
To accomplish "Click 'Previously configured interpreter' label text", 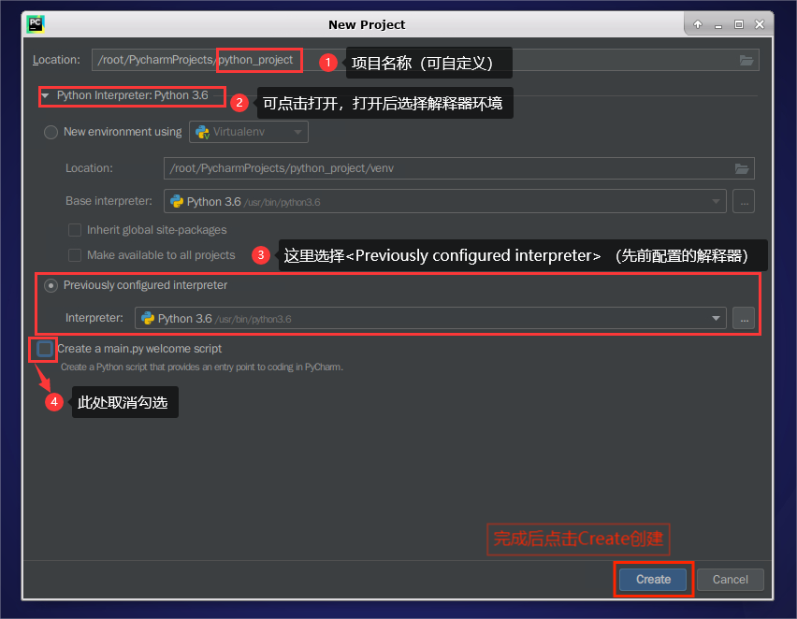I will pos(145,285).
